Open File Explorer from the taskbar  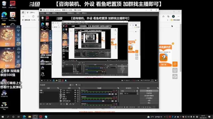pos(30,117)
